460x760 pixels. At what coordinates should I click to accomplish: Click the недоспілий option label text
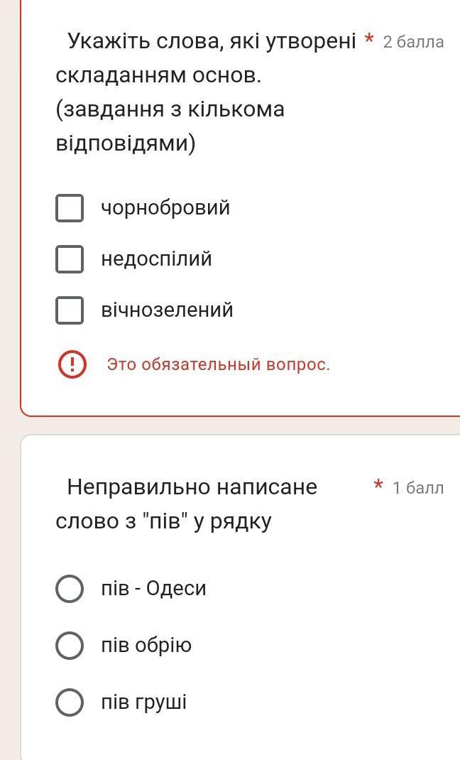(x=156, y=259)
